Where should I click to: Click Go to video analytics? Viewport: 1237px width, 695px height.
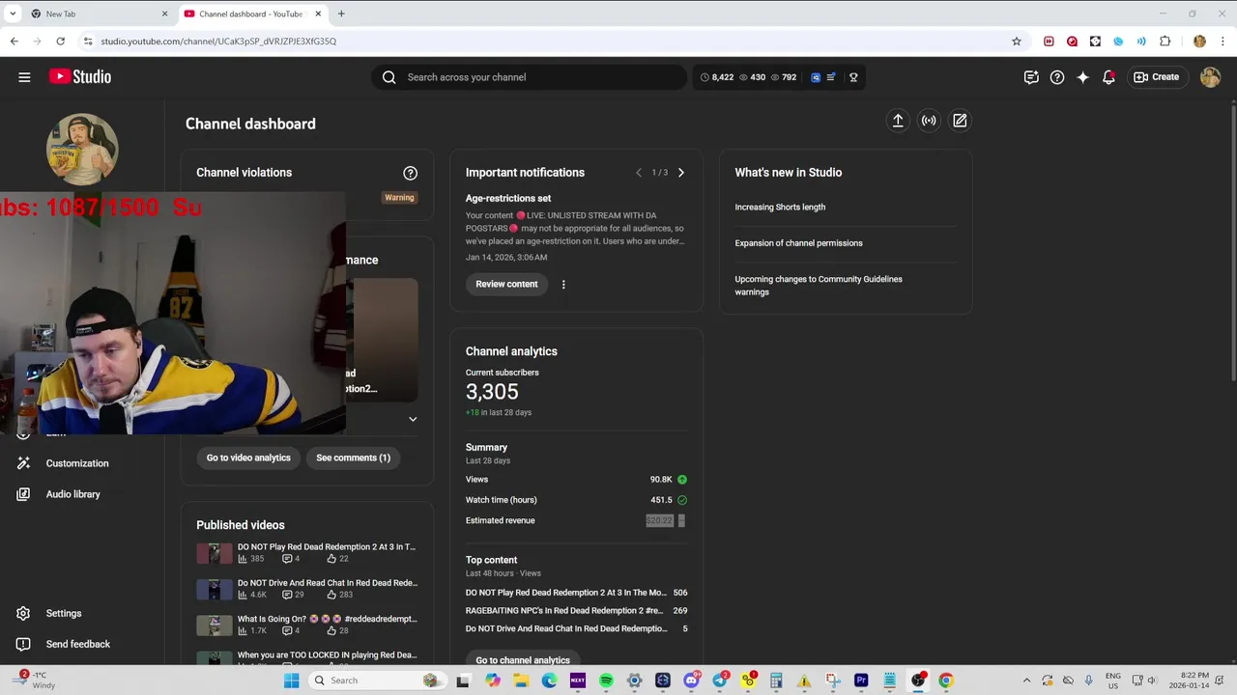tap(248, 458)
